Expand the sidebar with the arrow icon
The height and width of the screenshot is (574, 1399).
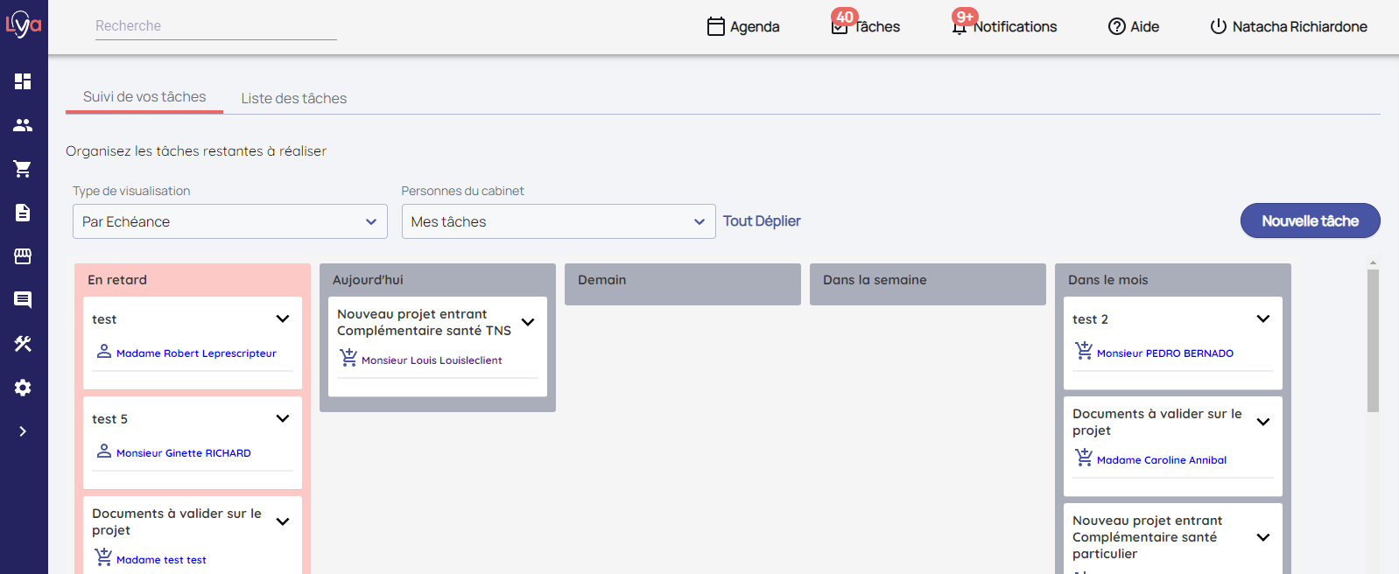23,431
